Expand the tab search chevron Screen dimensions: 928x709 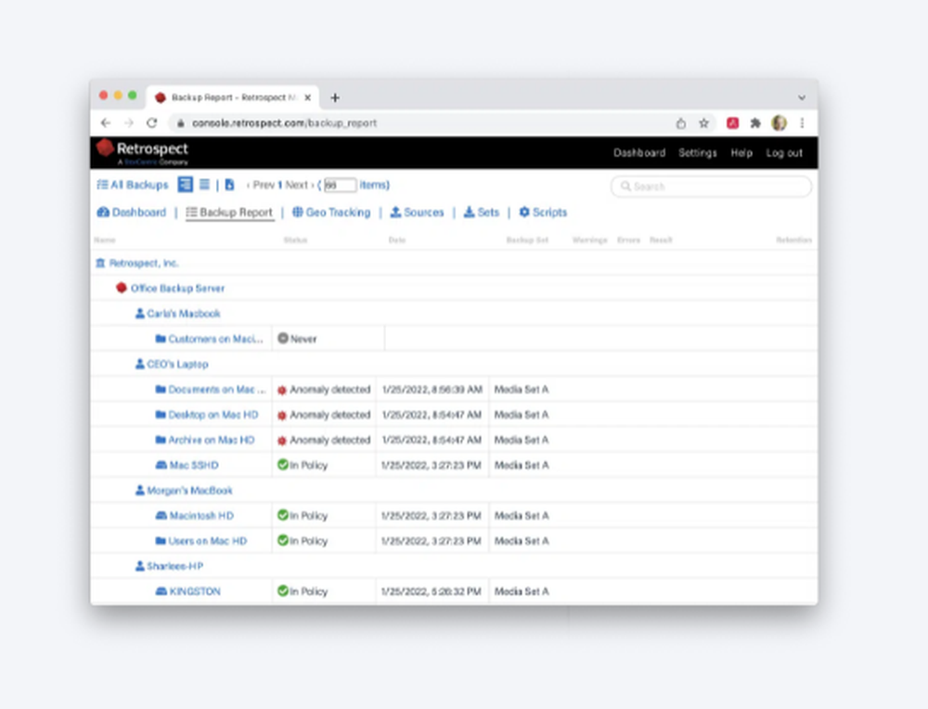pos(802,97)
